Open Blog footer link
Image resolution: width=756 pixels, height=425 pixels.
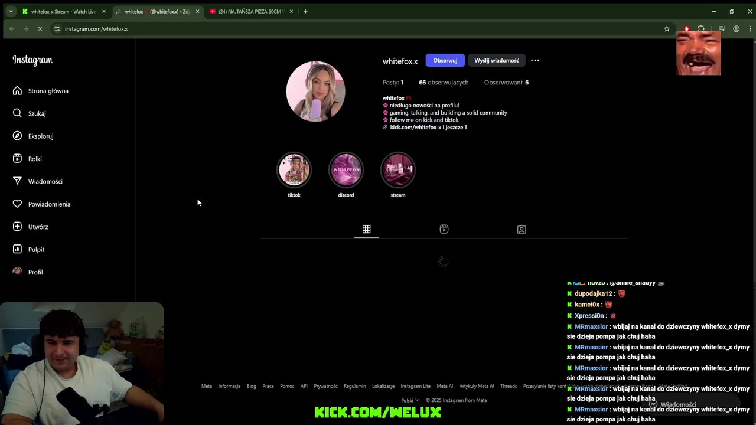pyautogui.click(x=252, y=386)
